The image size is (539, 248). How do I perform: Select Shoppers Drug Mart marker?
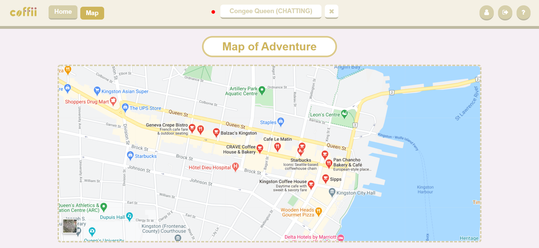coord(113,101)
